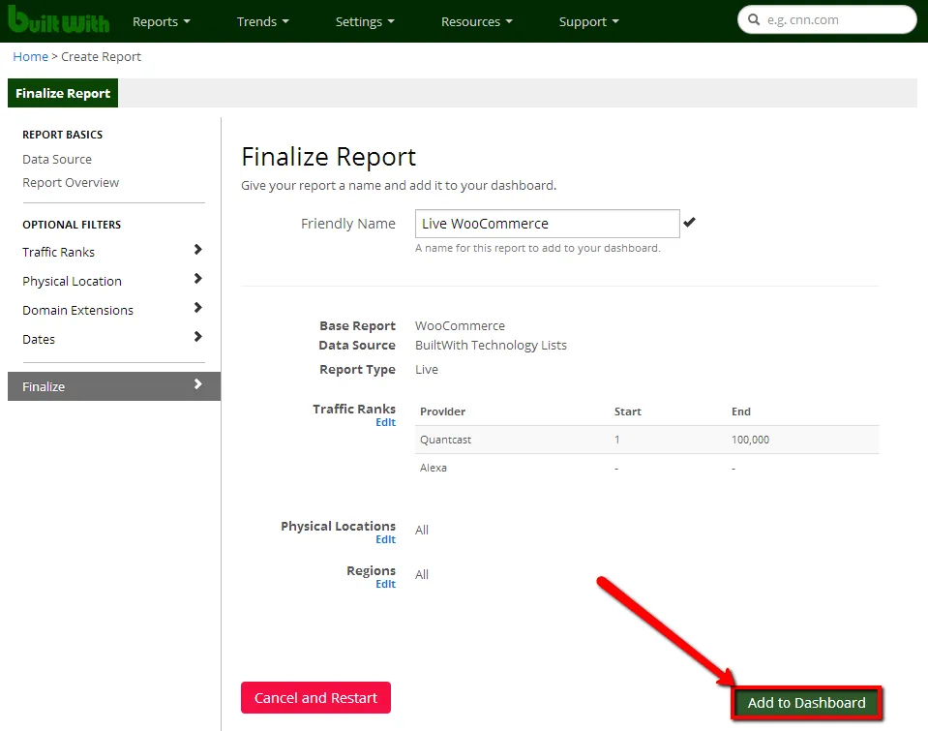Expand Domain Extensions filter arrow

pos(197,308)
